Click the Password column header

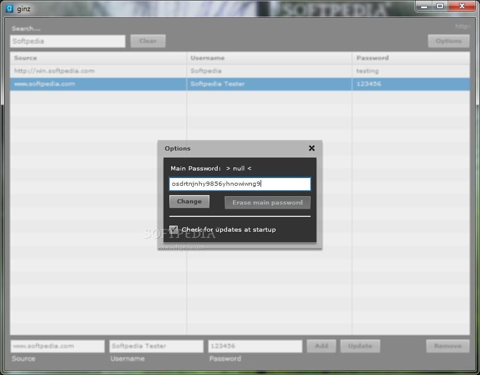click(x=411, y=58)
